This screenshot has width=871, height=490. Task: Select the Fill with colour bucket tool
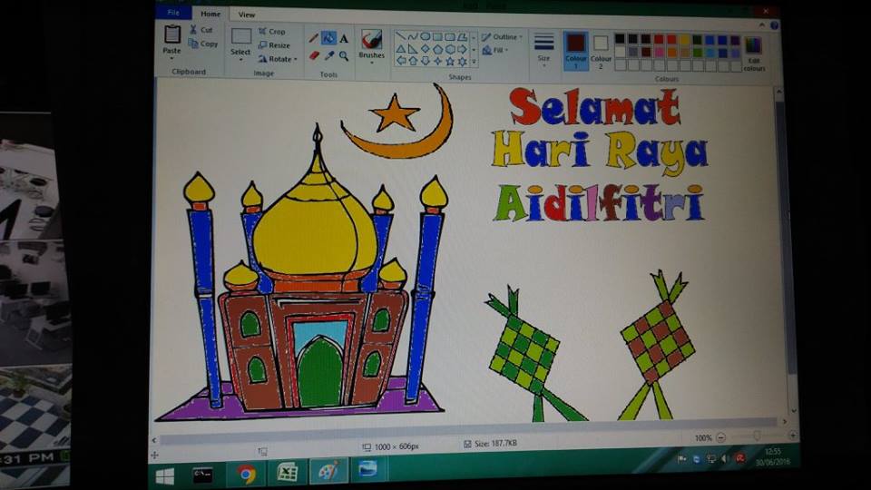click(328, 38)
